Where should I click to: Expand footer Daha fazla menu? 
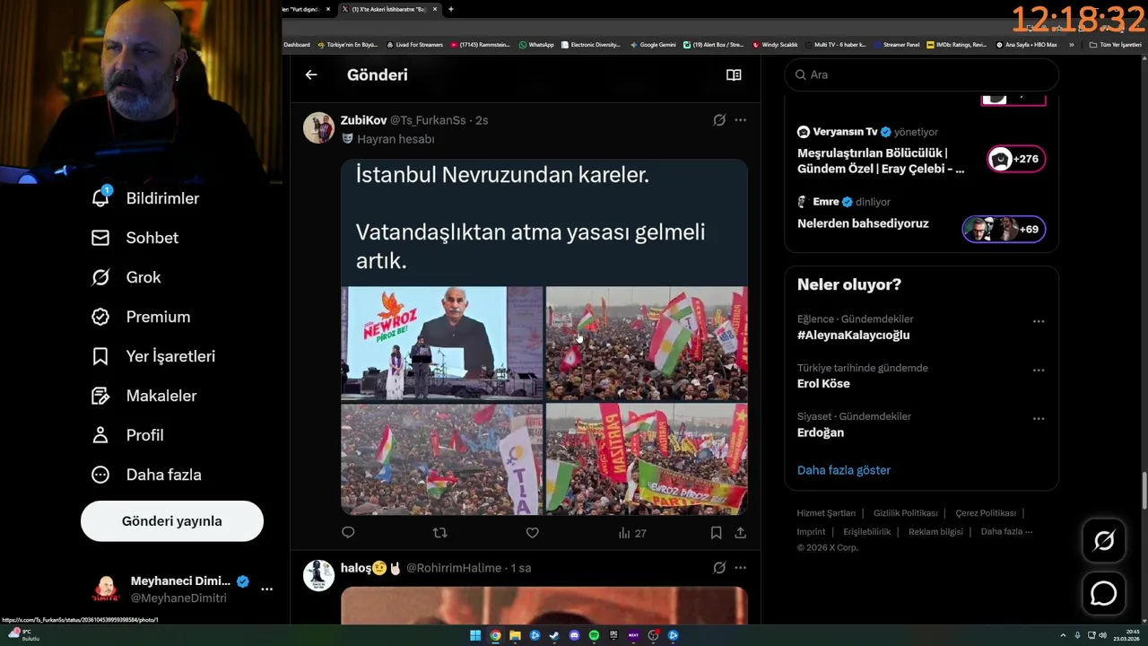click(1006, 531)
